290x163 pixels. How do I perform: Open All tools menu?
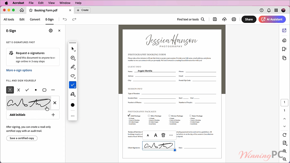pos(9,19)
